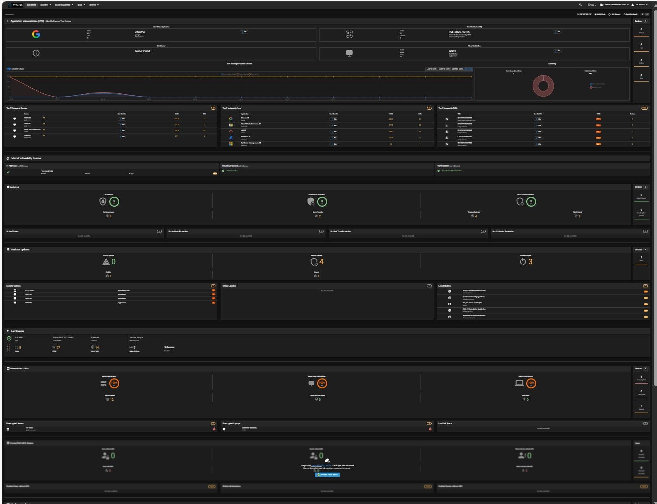Select the Last 7 Days graph range
Image resolution: width=657 pixels, height=504 pixels.
tap(431, 69)
